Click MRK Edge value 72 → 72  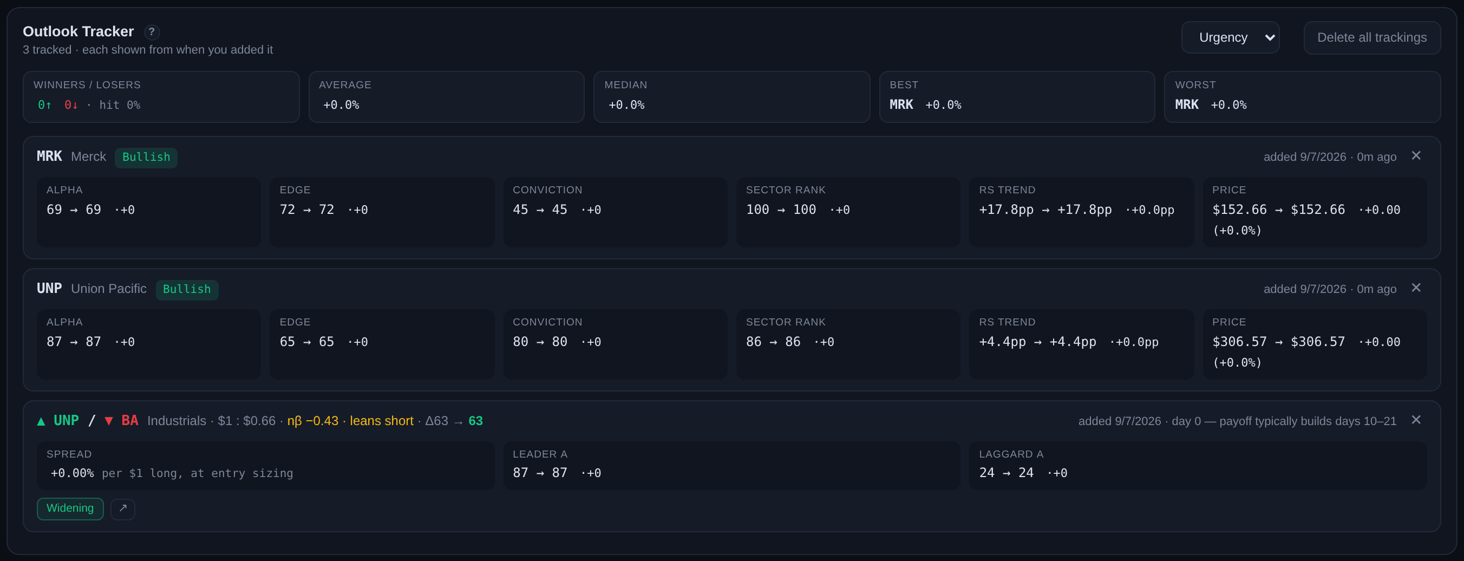307,210
